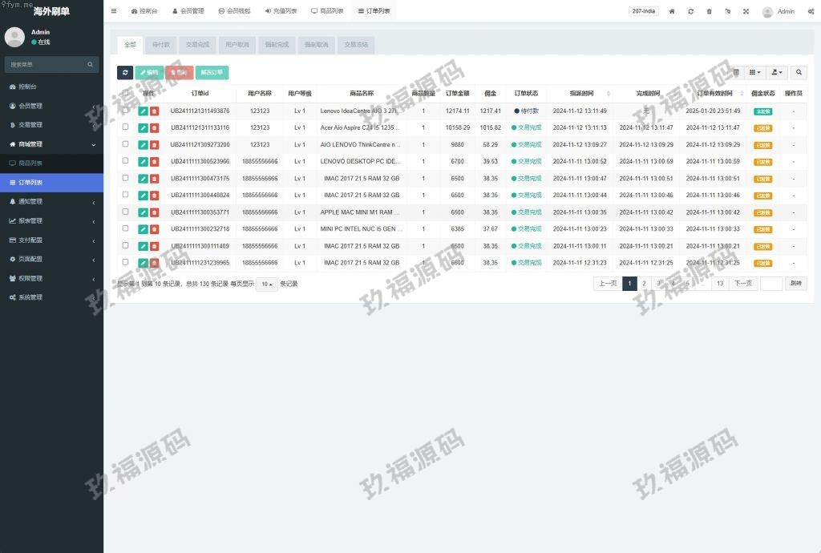Image resolution: width=821 pixels, height=553 pixels.
Task: Toggle fullscreen mode icon in top bar
Action: tap(746, 11)
